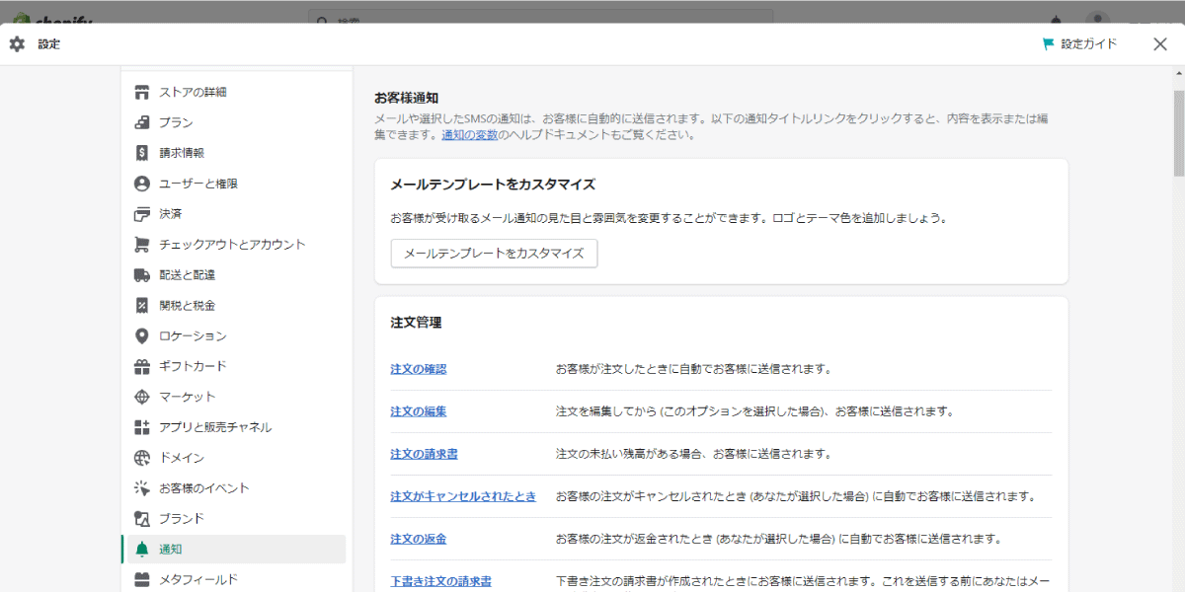This screenshot has height=592, width=1185.
Task: Open the 注文がキャンセルされたとき notification
Action: (x=463, y=496)
